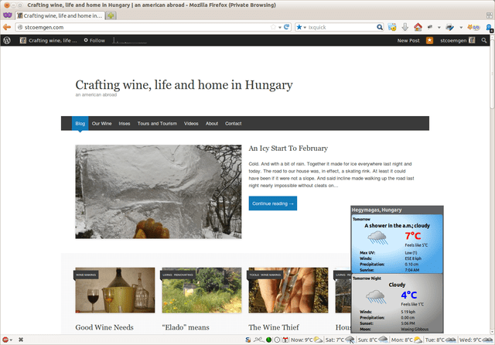The width and height of the screenshot is (495, 345).
Task: Open the wine bottle thumbnail for Good Wine Needs
Action: (x=115, y=290)
